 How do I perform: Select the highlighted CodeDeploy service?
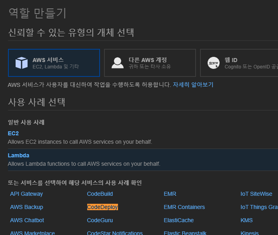coord(102,207)
